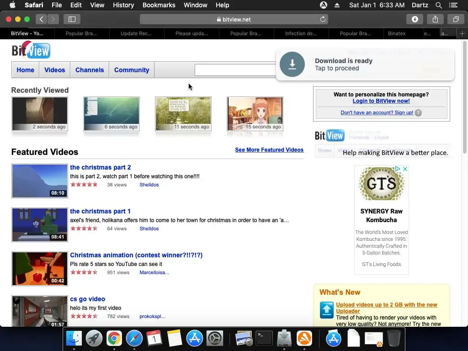Tap the download arrow in the popup
The height and width of the screenshot is (351, 468).
(x=292, y=64)
